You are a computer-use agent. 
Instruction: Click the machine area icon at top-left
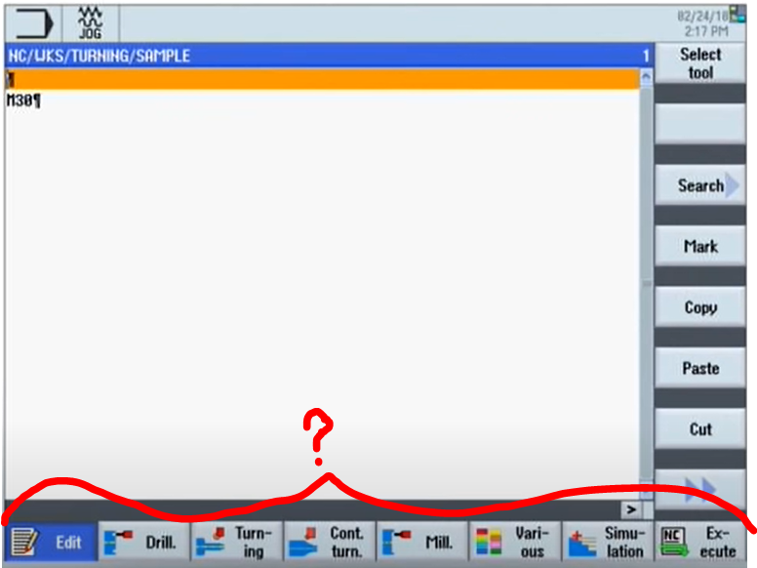click(33, 23)
